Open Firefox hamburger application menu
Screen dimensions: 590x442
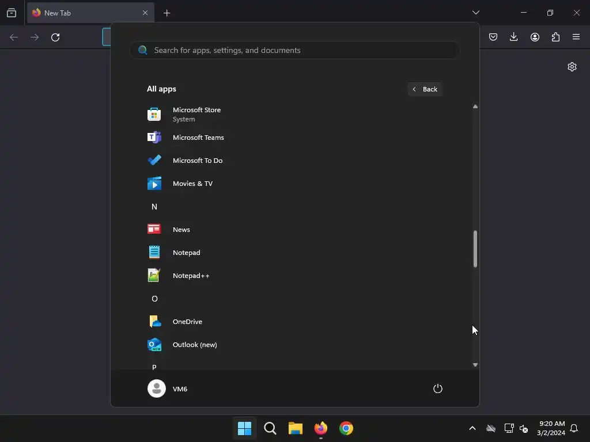pyautogui.click(x=576, y=37)
